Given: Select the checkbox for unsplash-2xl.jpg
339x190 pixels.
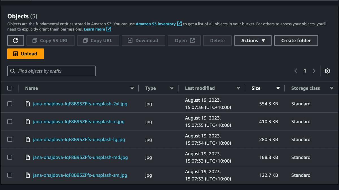Looking at the screenshot, I should [x=10, y=104].
